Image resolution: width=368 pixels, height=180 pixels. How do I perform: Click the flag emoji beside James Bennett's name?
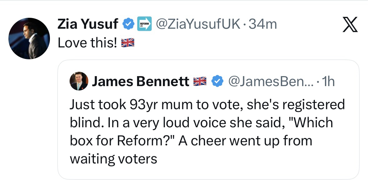pos(200,82)
